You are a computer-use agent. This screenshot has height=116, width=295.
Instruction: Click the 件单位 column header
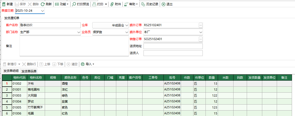199,78
